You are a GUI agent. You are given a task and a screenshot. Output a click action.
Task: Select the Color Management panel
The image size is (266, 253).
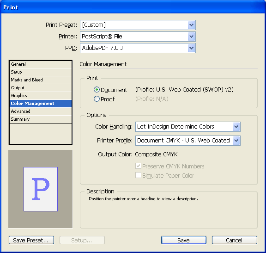[41, 103]
